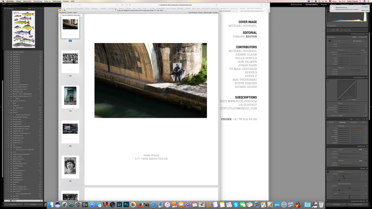Image resolution: width=372 pixels, height=209 pixels.
Task: Open App Store from the Dock
Action: point(92,205)
